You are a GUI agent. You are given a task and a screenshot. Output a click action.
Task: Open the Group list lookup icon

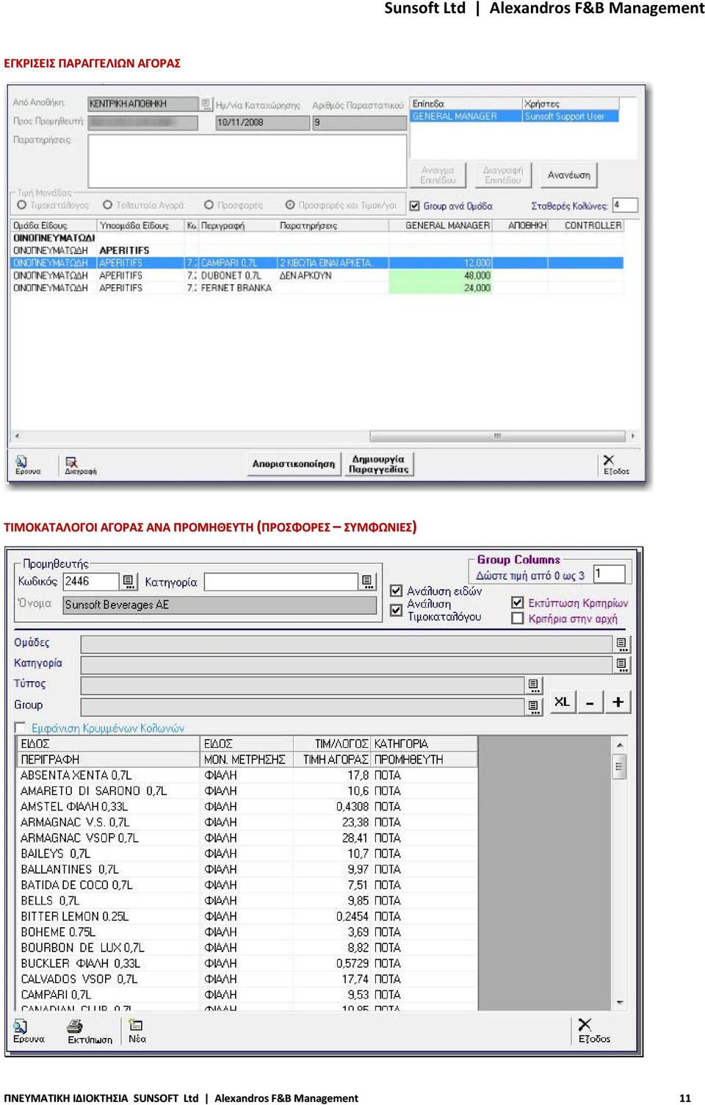point(534,707)
